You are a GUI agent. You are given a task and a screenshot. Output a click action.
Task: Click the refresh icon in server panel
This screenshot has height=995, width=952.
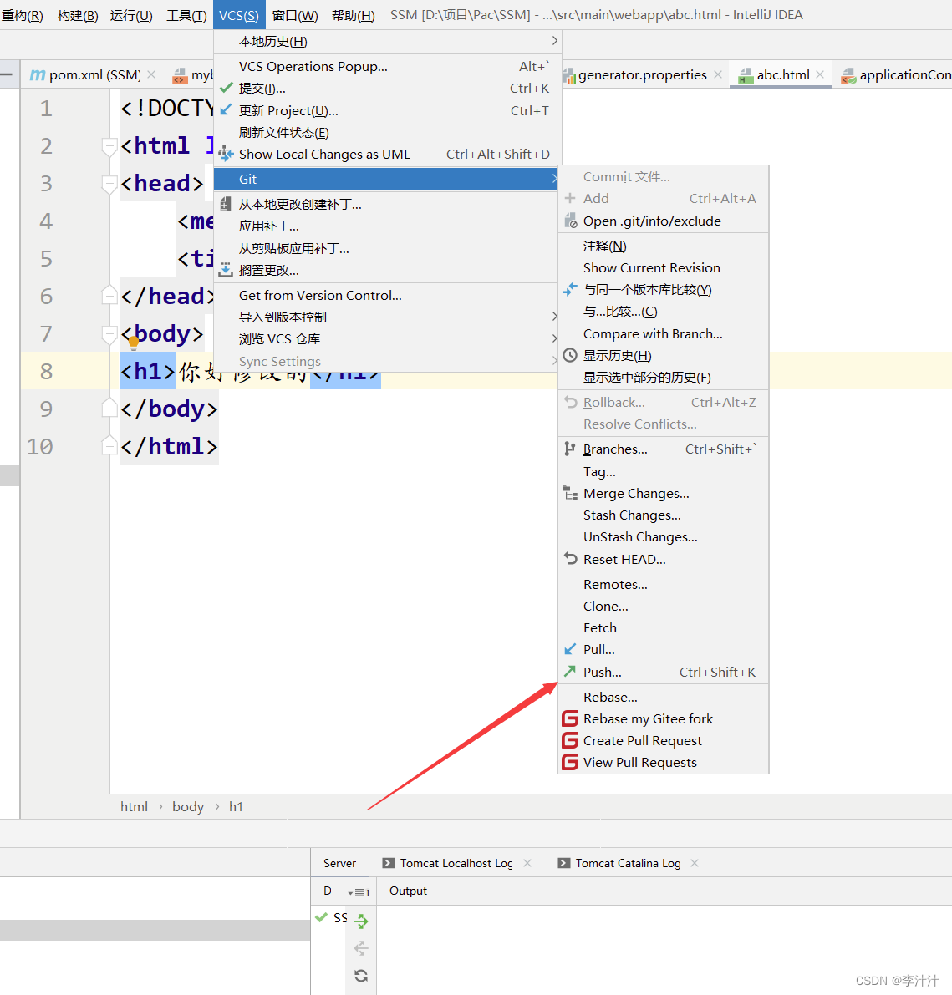(360, 975)
